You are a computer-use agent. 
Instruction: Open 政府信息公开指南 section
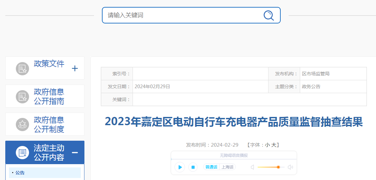(49, 96)
